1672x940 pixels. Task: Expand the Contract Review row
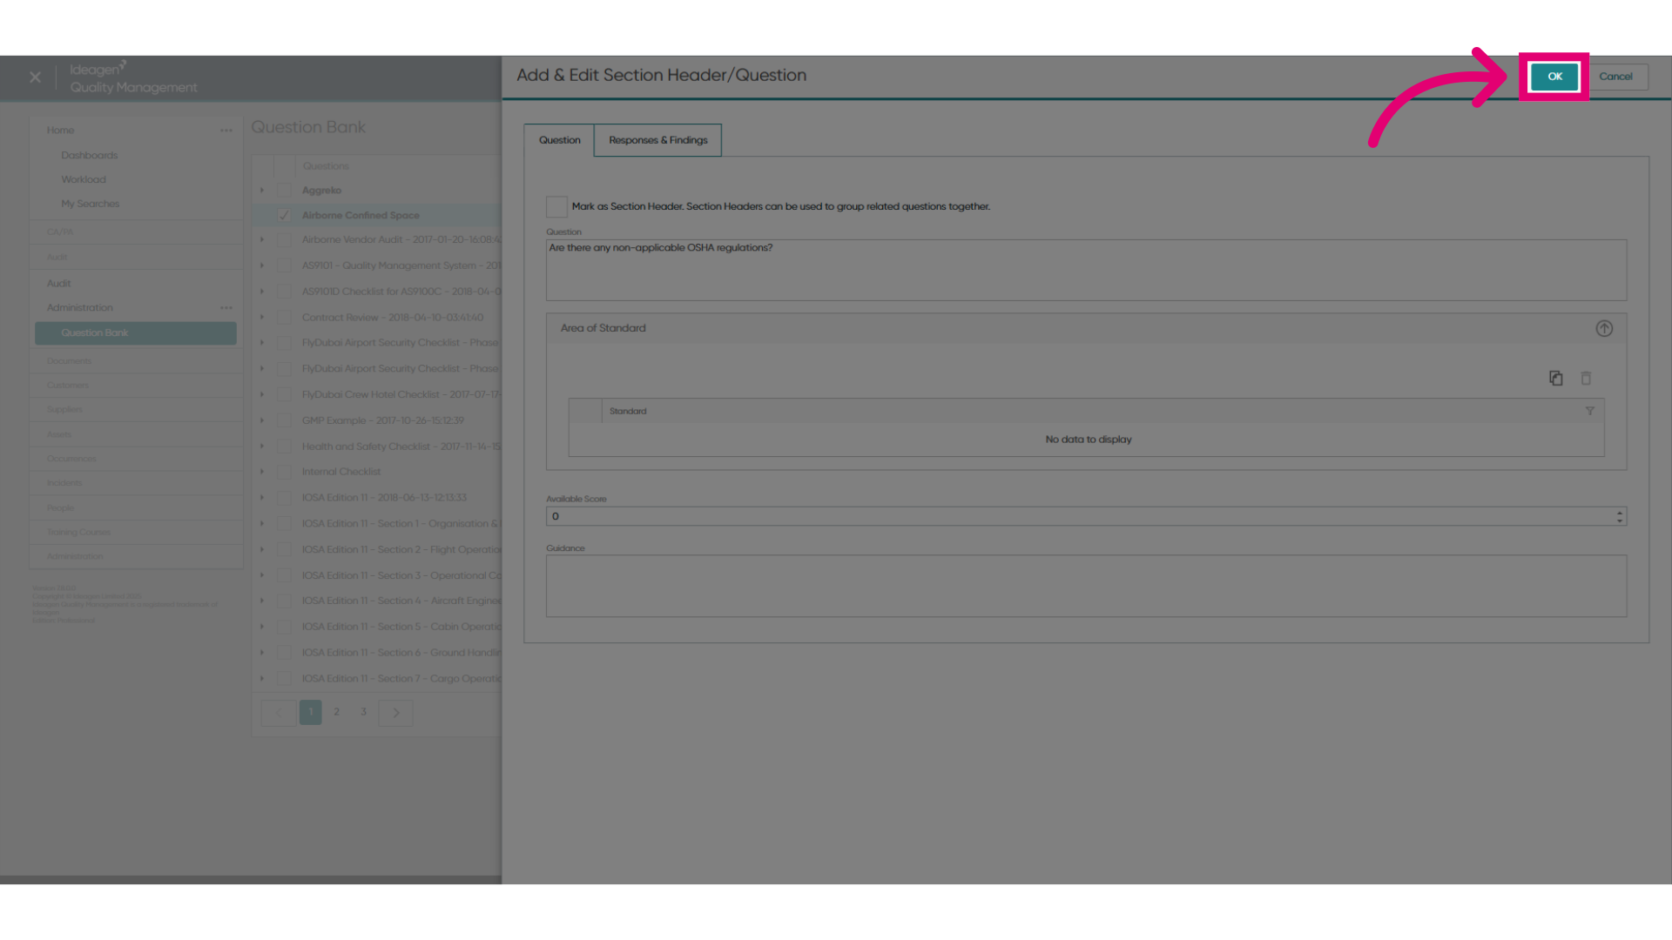[x=261, y=317]
